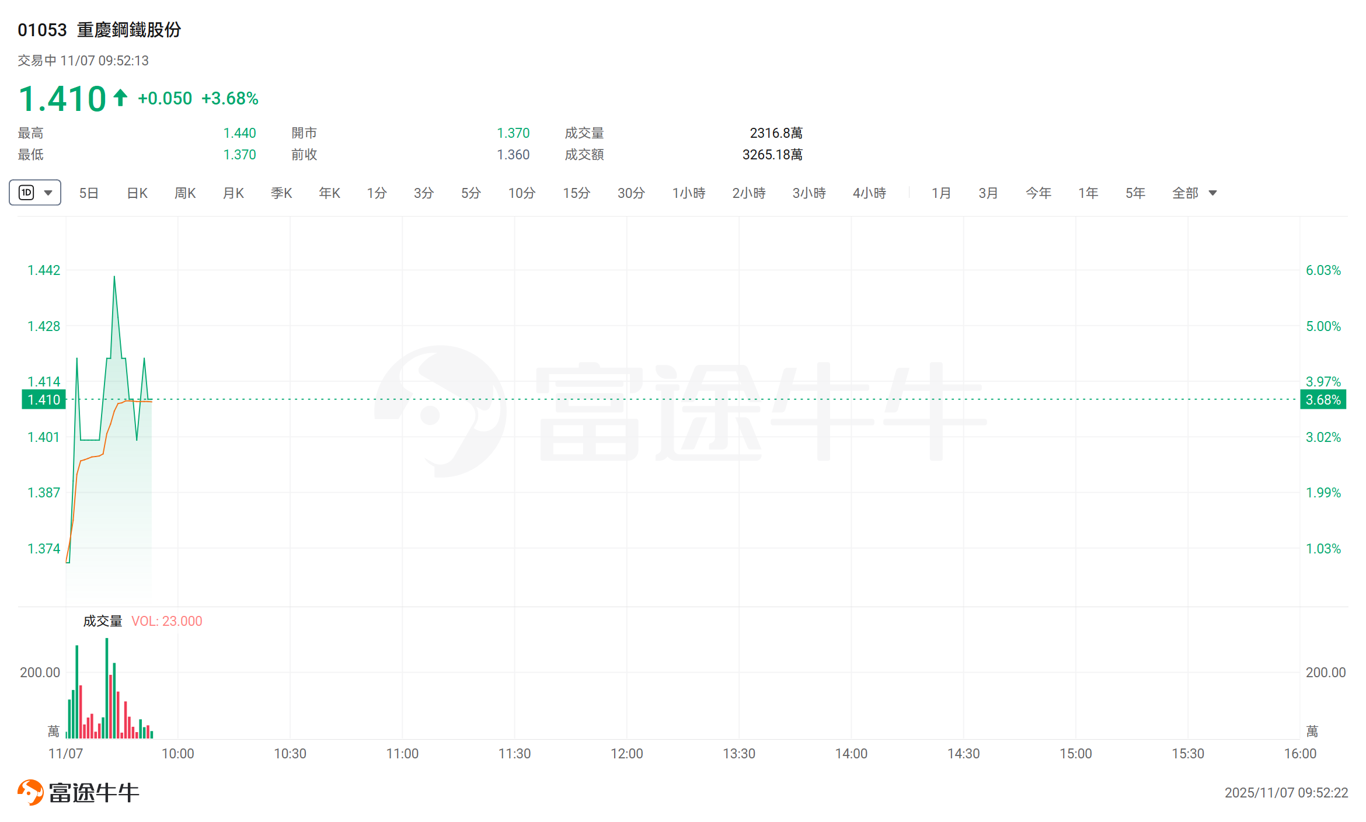Expand the 全部 range dropdown arrow
This screenshot has width=1366, height=822.
(x=1212, y=193)
